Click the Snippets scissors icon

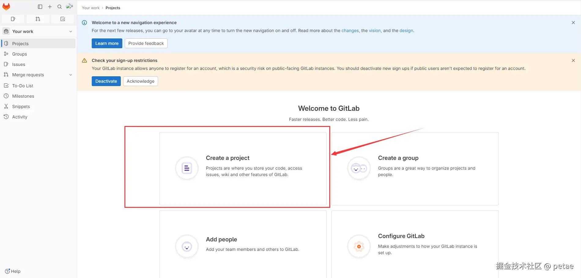tap(6, 106)
